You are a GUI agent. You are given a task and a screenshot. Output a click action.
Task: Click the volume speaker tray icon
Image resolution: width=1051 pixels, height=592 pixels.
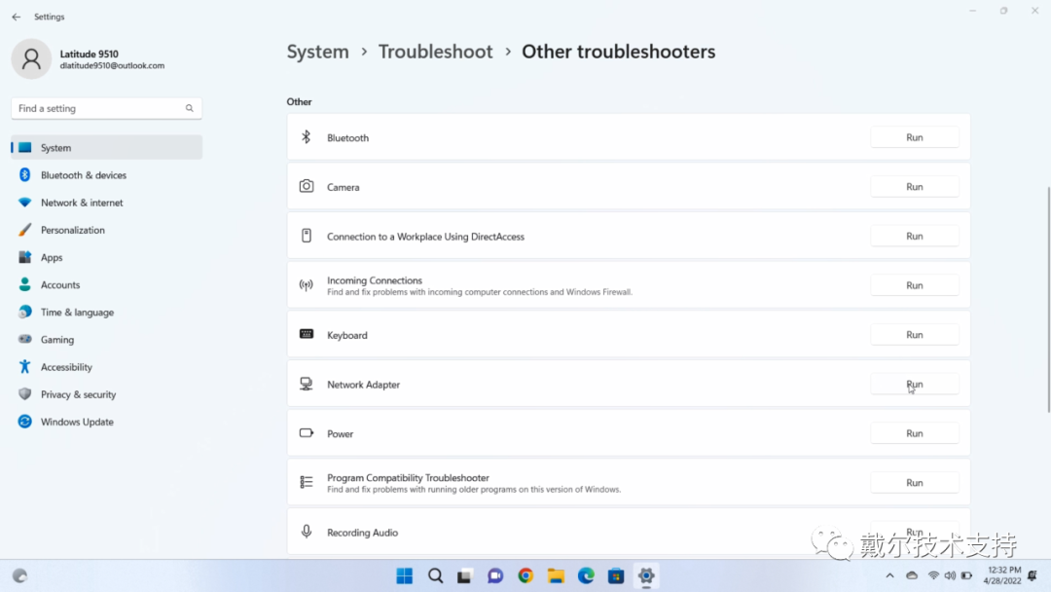click(x=950, y=575)
